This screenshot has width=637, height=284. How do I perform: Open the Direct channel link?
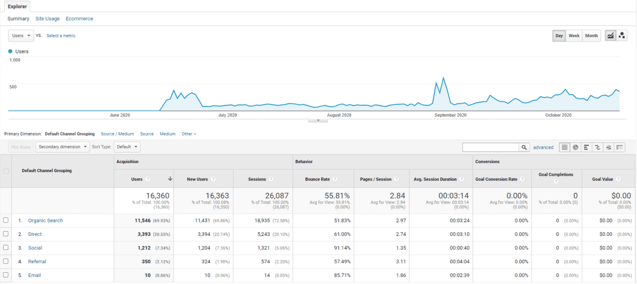[35, 234]
